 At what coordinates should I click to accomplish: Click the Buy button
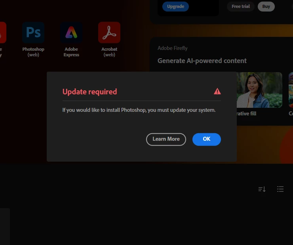[266, 7]
